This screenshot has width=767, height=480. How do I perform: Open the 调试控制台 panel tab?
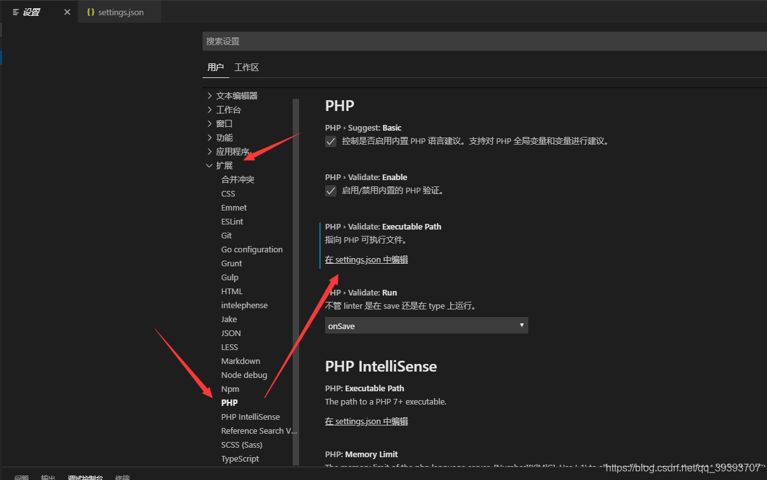pyautogui.click(x=85, y=477)
